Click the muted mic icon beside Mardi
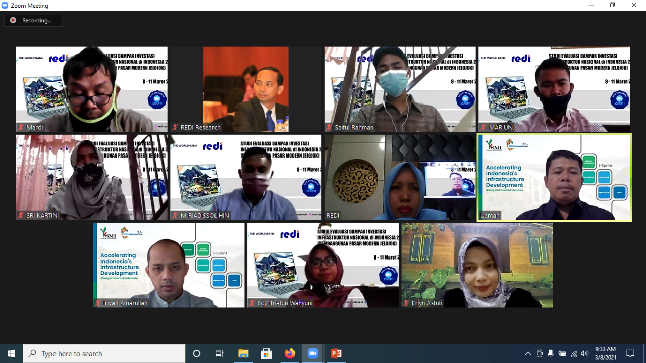 [x=21, y=127]
